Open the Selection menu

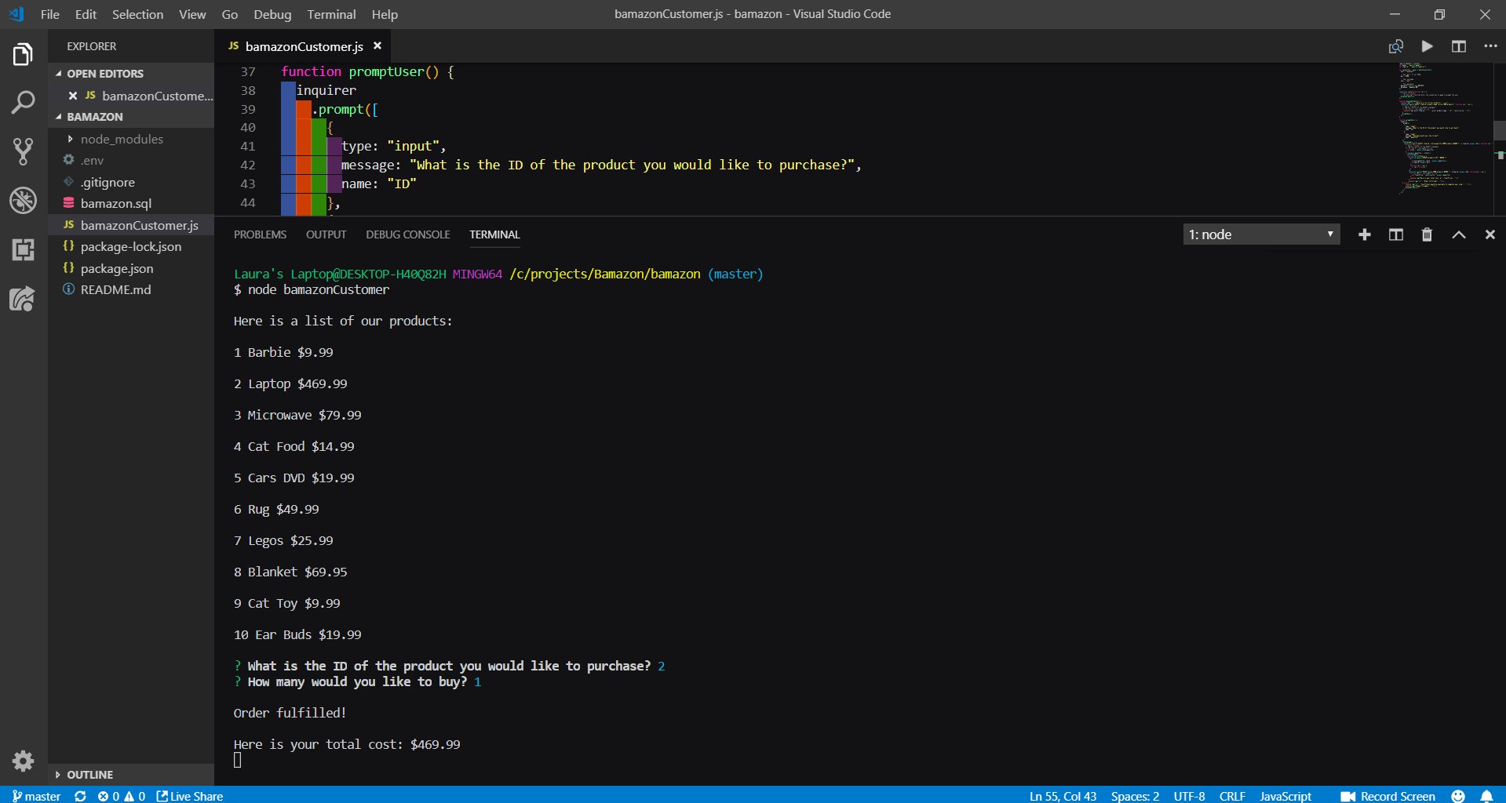(137, 14)
